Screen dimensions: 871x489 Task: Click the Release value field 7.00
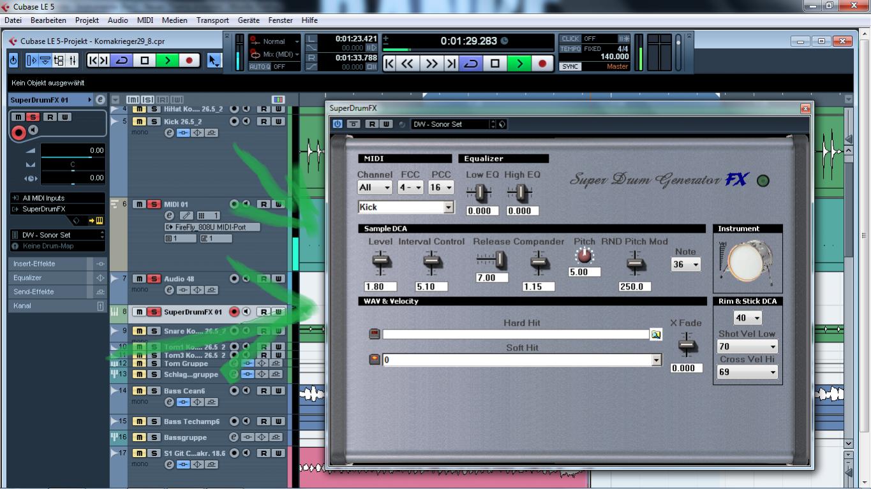pos(491,278)
